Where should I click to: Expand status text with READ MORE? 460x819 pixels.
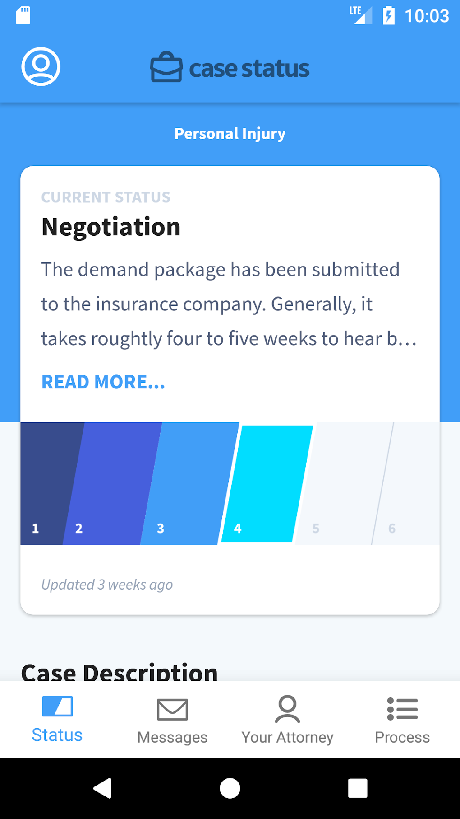(103, 382)
